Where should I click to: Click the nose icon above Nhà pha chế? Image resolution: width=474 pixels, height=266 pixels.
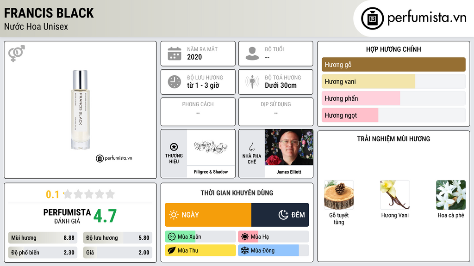(x=251, y=147)
